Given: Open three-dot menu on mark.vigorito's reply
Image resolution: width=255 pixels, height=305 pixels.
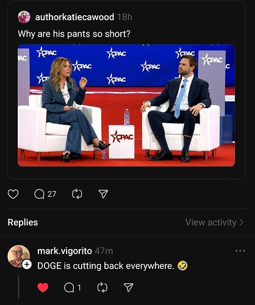Looking at the screenshot, I should [240, 251].
